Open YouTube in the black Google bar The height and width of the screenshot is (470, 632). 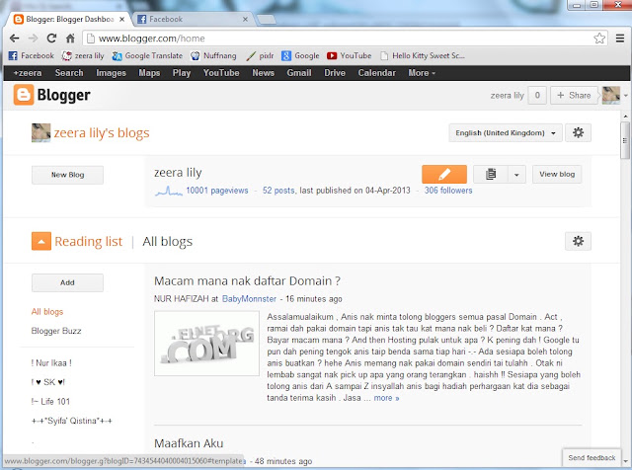pyautogui.click(x=221, y=73)
